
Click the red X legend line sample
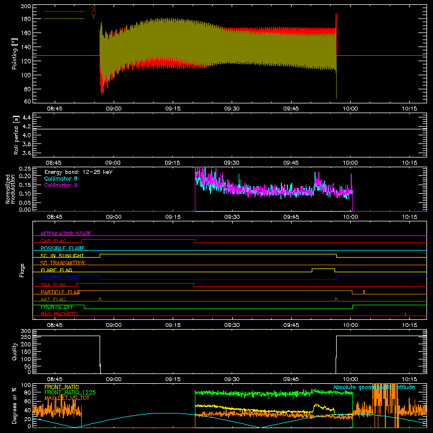pyautogui.click(x=64, y=11)
